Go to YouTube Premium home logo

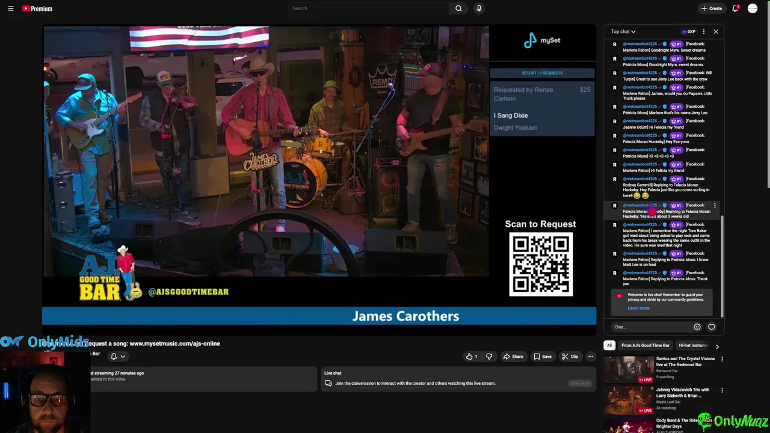(37, 8)
